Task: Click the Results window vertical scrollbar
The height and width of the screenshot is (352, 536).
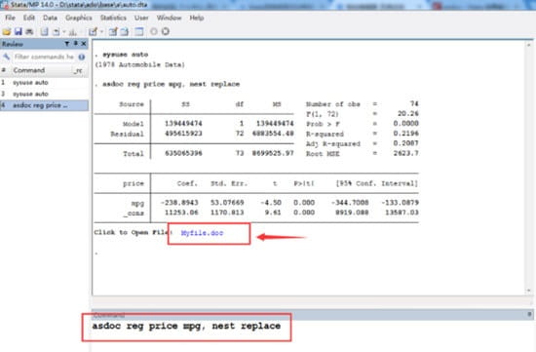Action: click(529, 168)
